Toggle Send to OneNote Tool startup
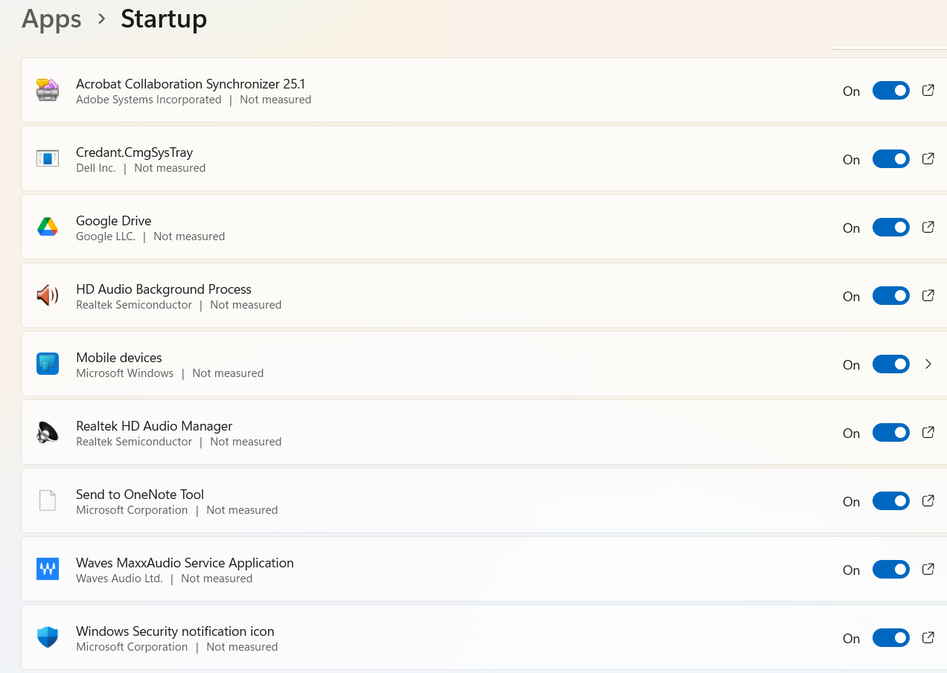Screen dimensions: 947x673 891,501
